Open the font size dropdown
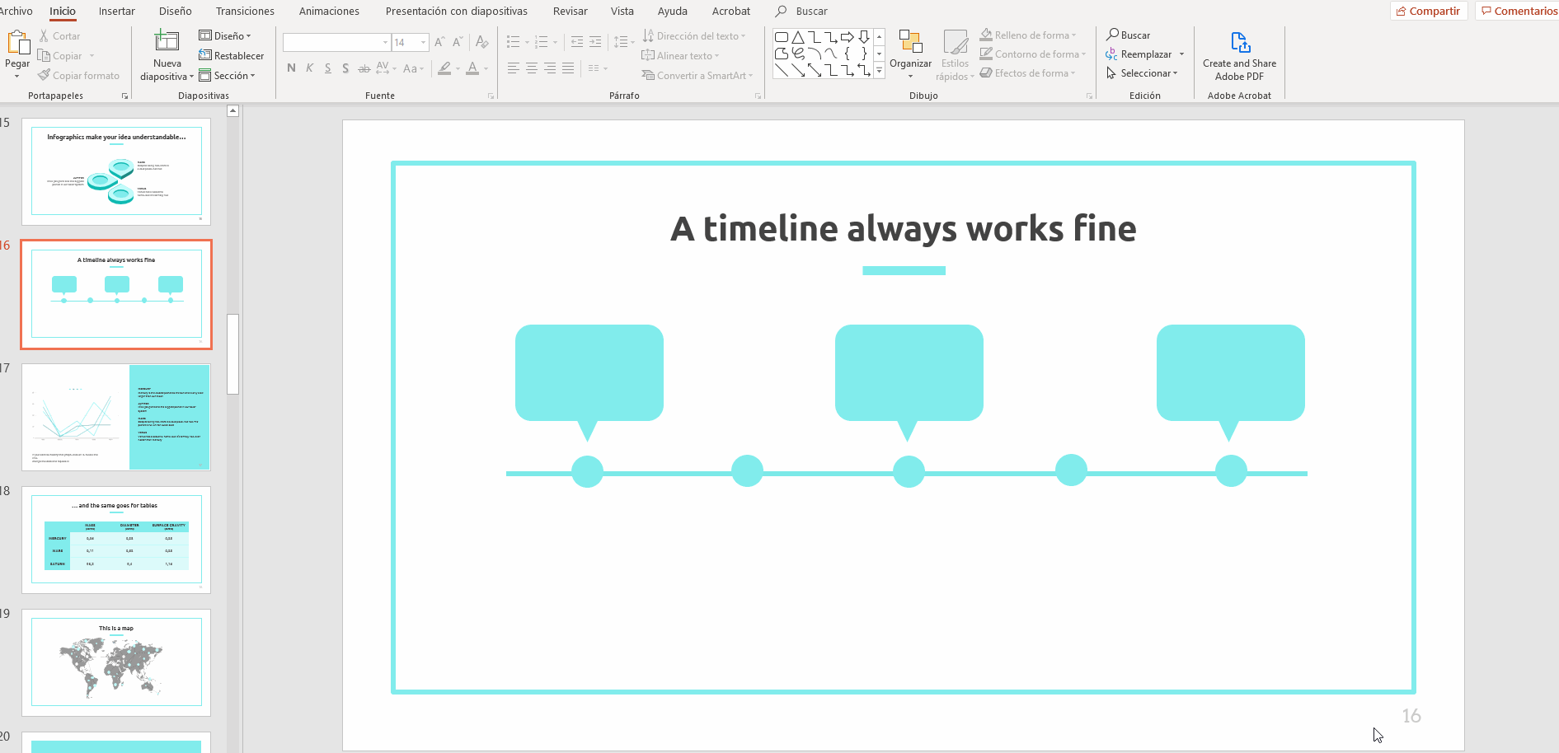This screenshot has height=753, width=1559. (423, 42)
